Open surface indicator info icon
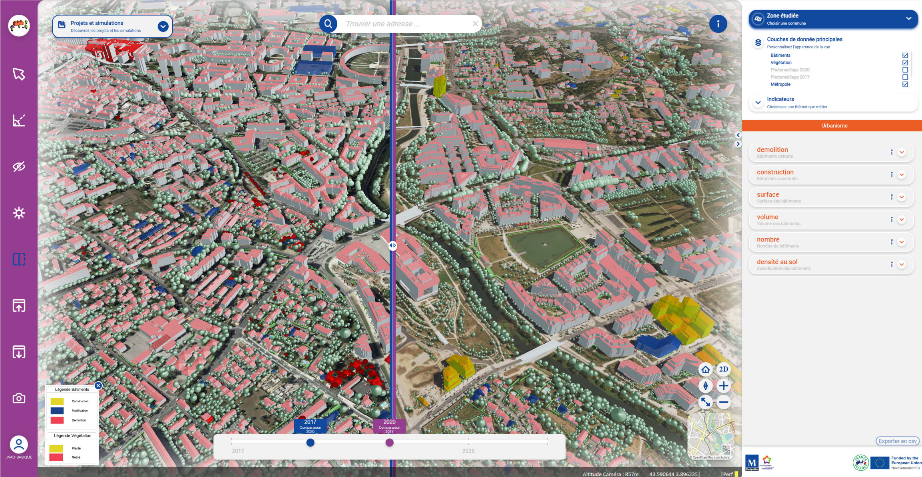Screen dimensions: 922x477 click(892, 197)
